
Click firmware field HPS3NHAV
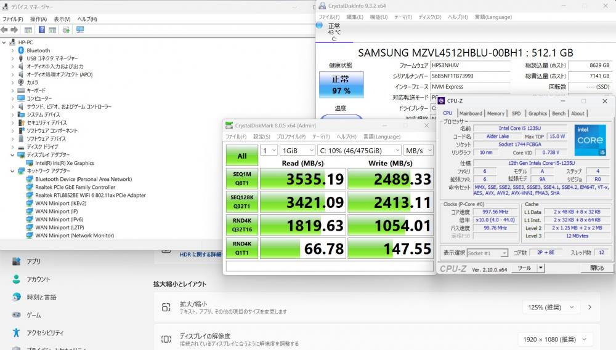(x=470, y=66)
